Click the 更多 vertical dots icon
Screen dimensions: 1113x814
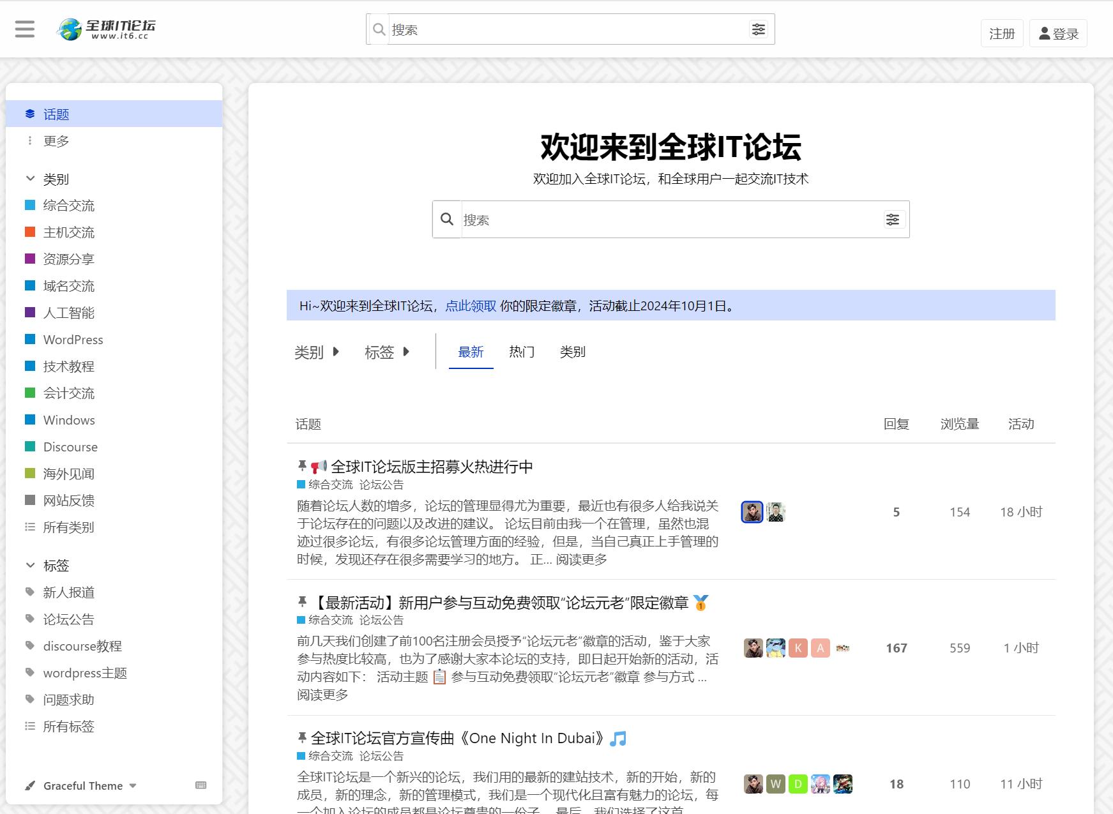tap(29, 140)
